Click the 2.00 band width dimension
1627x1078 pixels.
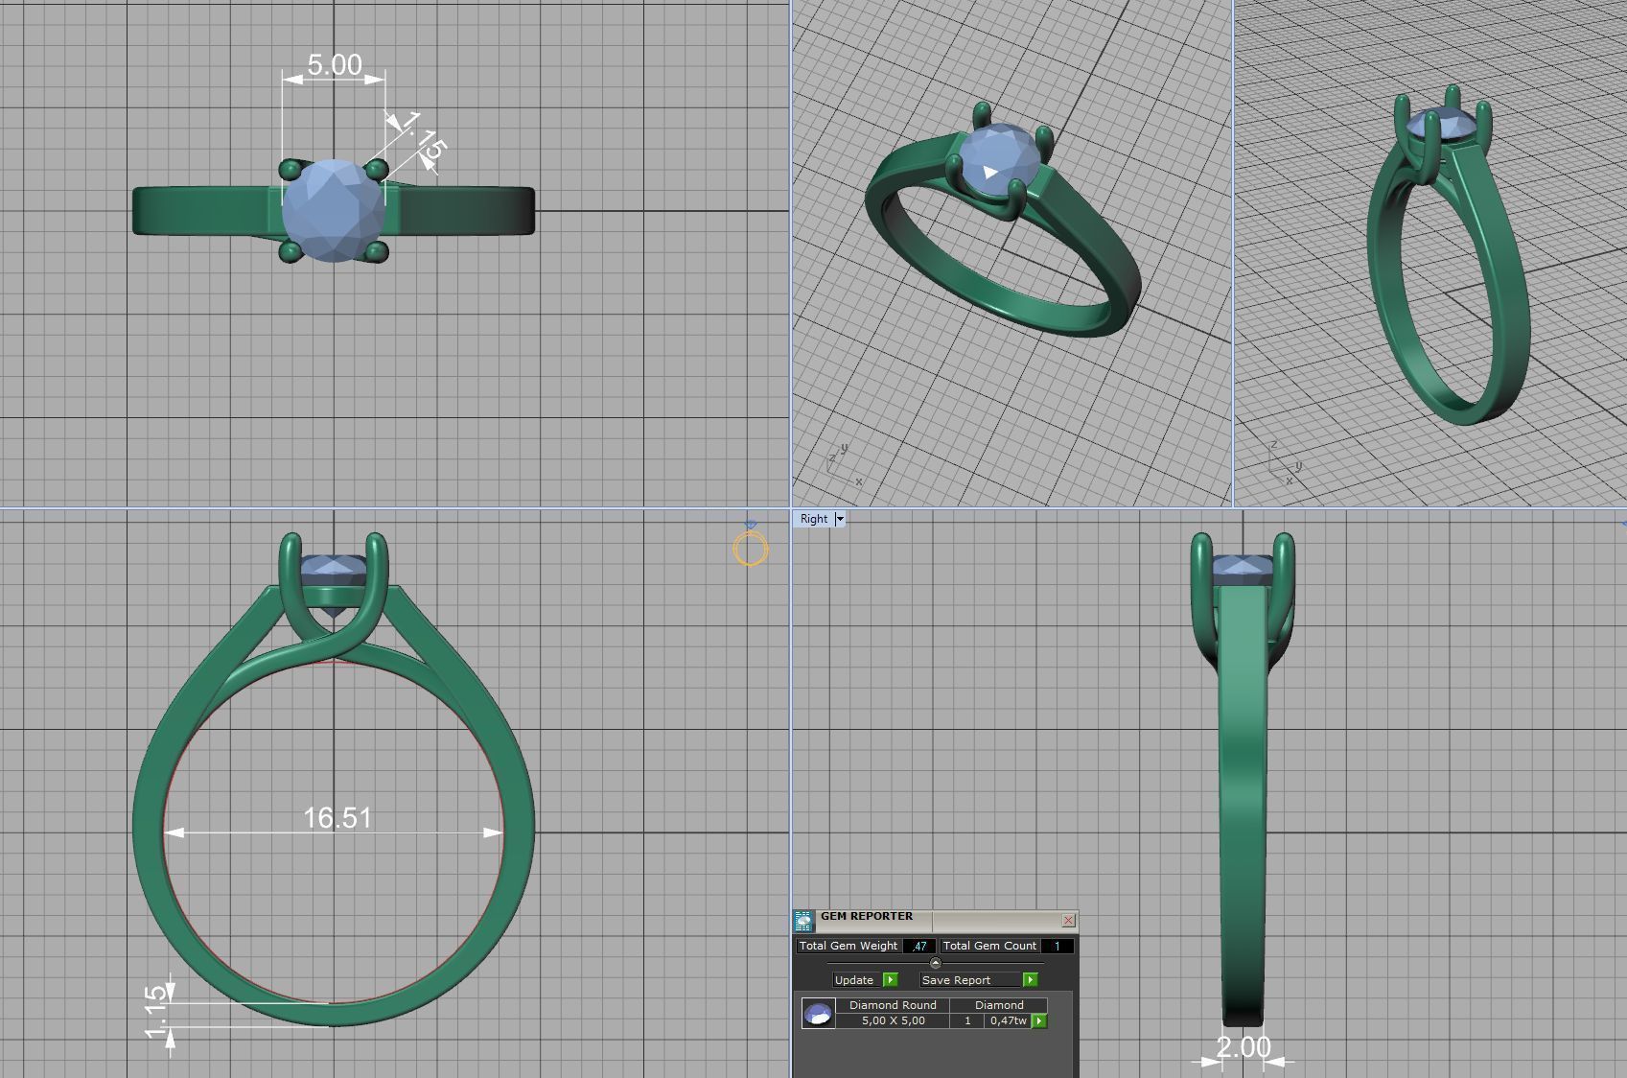[1243, 1046]
